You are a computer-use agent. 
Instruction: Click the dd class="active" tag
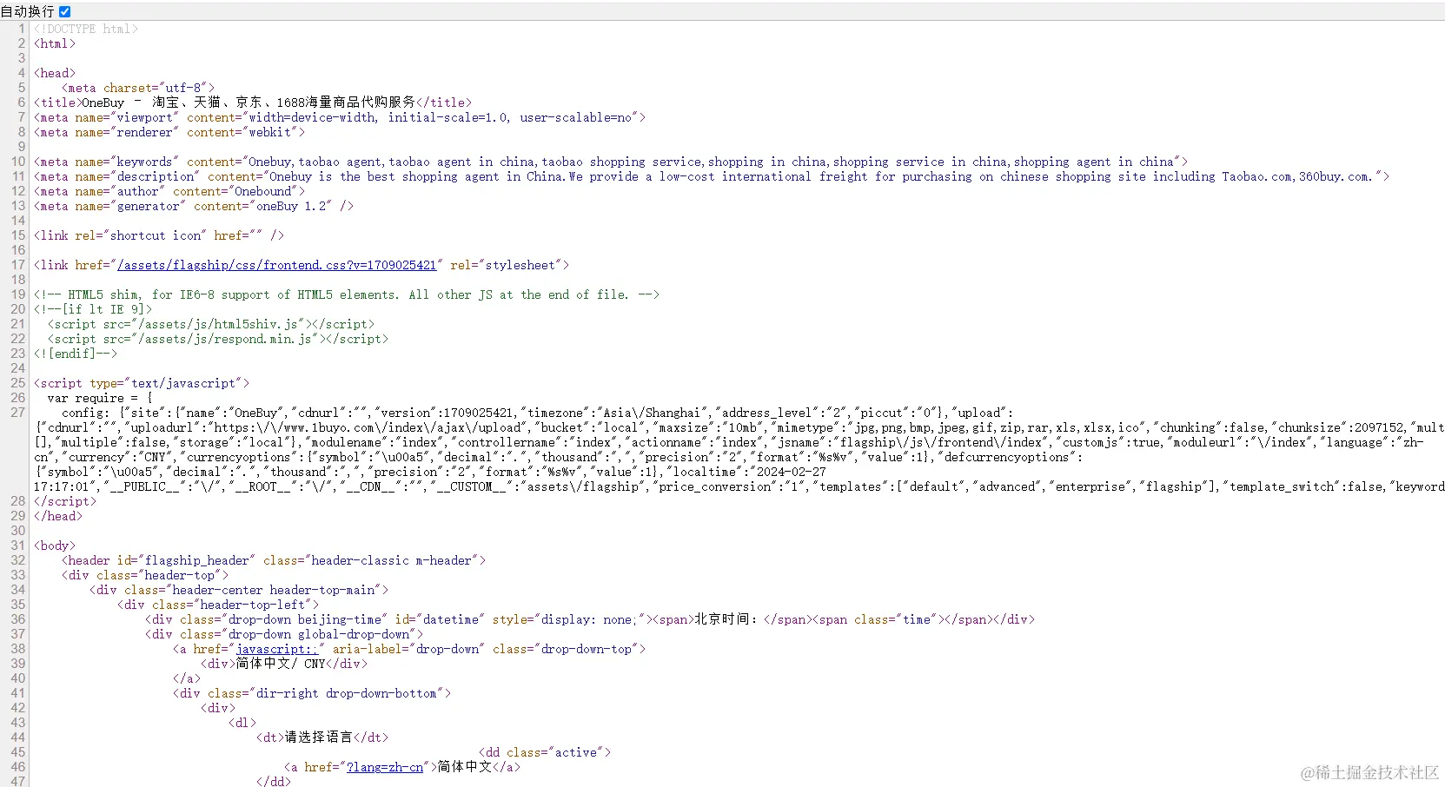pyautogui.click(x=545, y=752)
